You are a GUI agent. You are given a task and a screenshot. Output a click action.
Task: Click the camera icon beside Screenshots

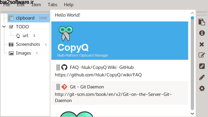11,45
